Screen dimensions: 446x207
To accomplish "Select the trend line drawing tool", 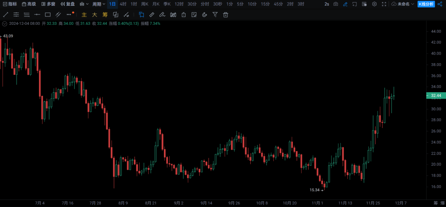I will tap(5, 14).
